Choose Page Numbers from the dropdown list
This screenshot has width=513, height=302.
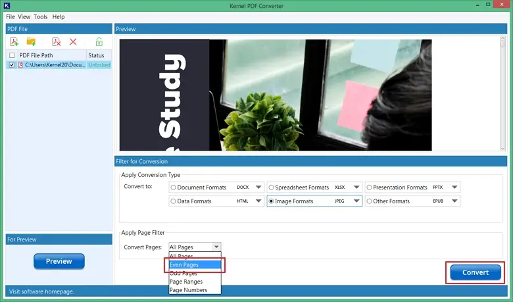coord(195,290)
